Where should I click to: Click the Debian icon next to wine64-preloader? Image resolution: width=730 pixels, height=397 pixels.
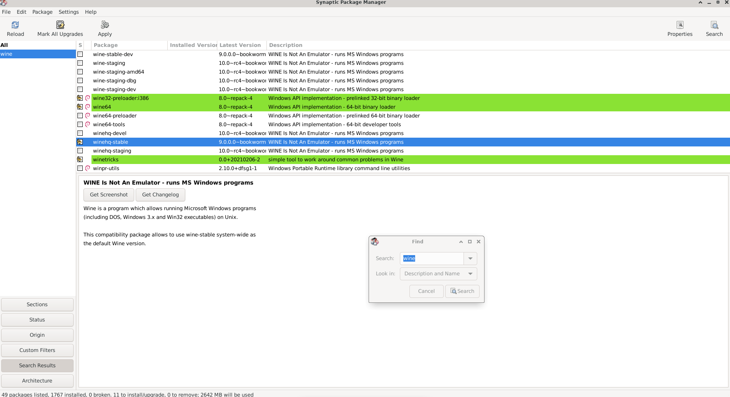tap(88, 116)
